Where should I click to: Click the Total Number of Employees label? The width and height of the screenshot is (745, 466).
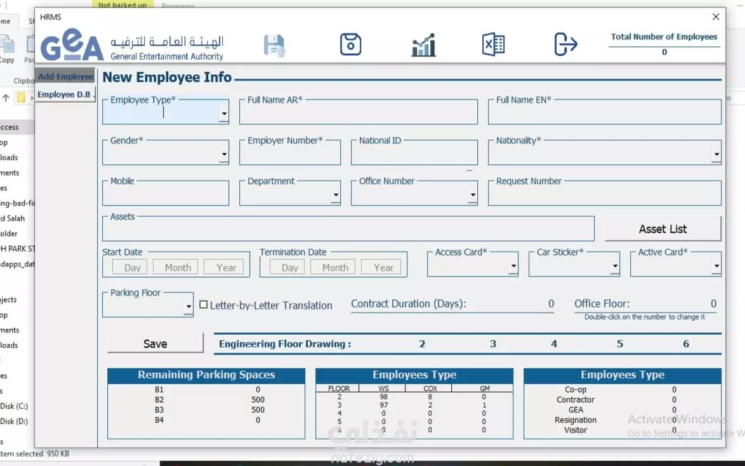664,37
